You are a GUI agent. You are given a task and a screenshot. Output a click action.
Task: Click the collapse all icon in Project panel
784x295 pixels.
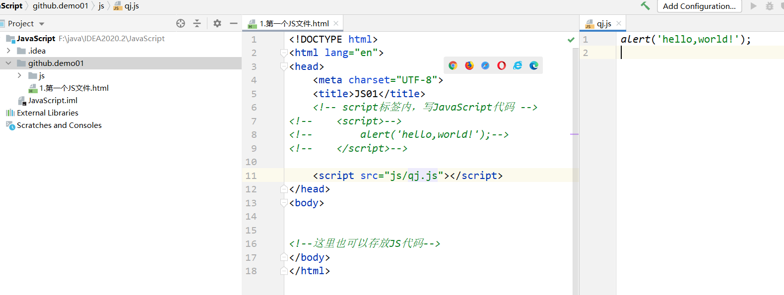[x=197, y=23]
